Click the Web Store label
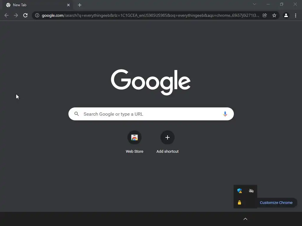Screen dimensions: 302x226 (134, 152)
